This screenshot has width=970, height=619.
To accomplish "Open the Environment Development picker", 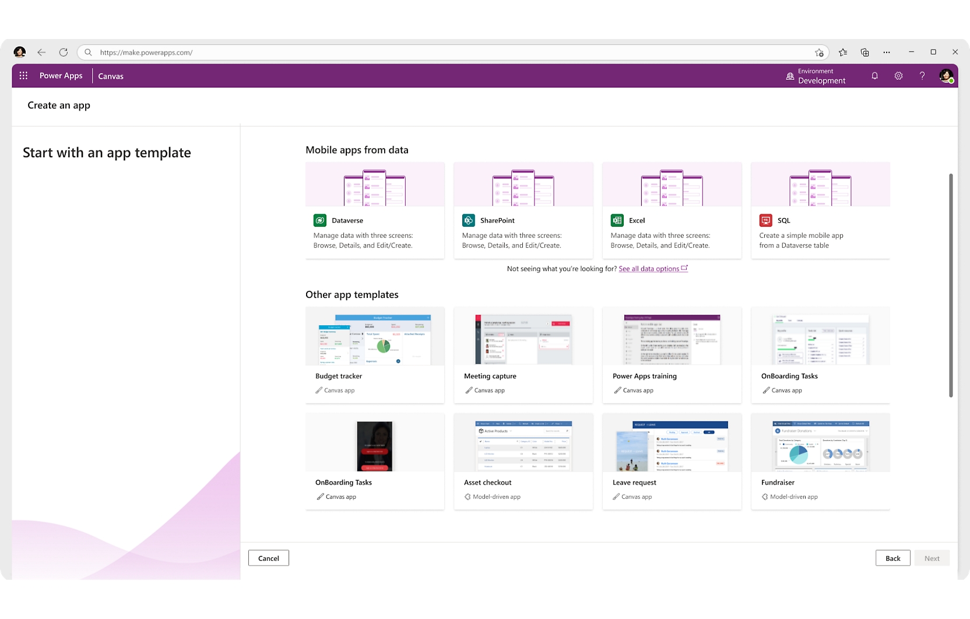I will tap(816, 76).
